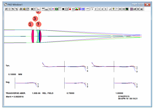
Task: Click the yellow question mark help icon
Action: pyautogui.click(x=114, y=9)
